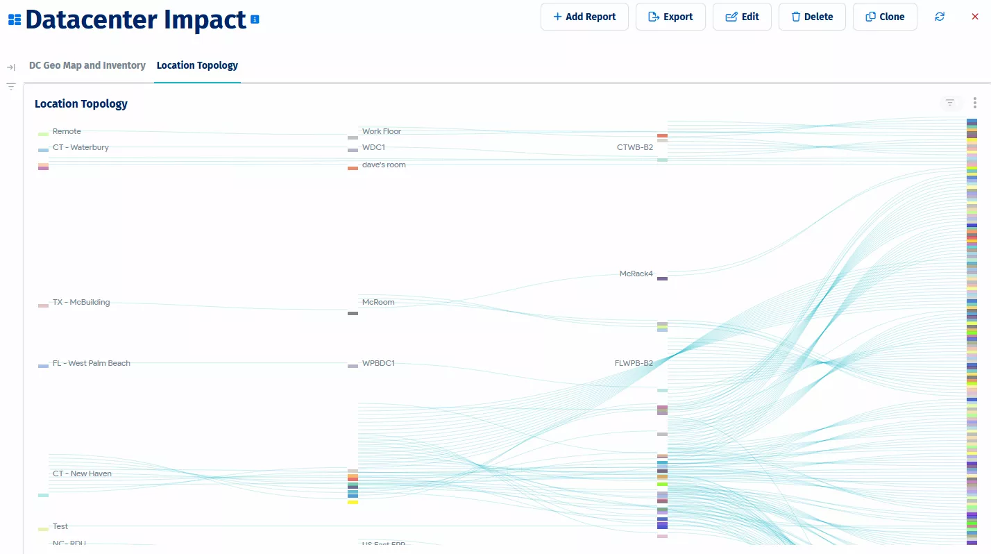
Task: Open the filter icon in the left rail
Action: point(11,87)
